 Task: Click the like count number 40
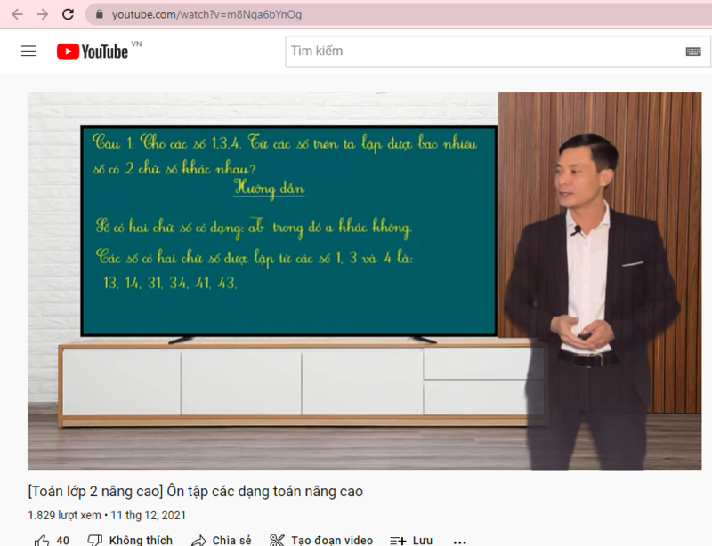coord(62,540)
